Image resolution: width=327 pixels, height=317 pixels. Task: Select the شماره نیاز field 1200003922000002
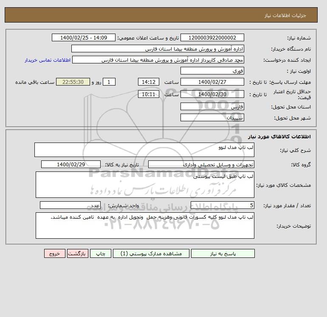212,37
